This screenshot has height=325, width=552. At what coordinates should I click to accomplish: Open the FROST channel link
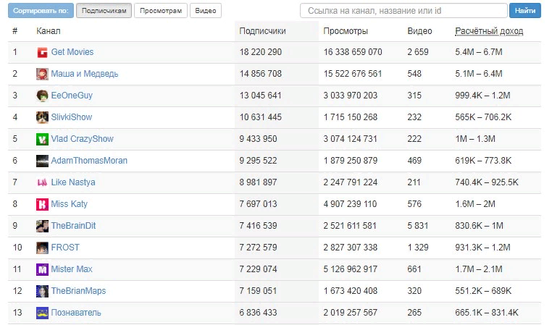[65, 248]
